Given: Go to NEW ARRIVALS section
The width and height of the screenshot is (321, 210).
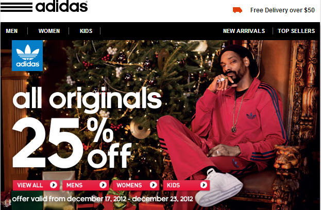Looking at the screenshot, I should (244, 31).
